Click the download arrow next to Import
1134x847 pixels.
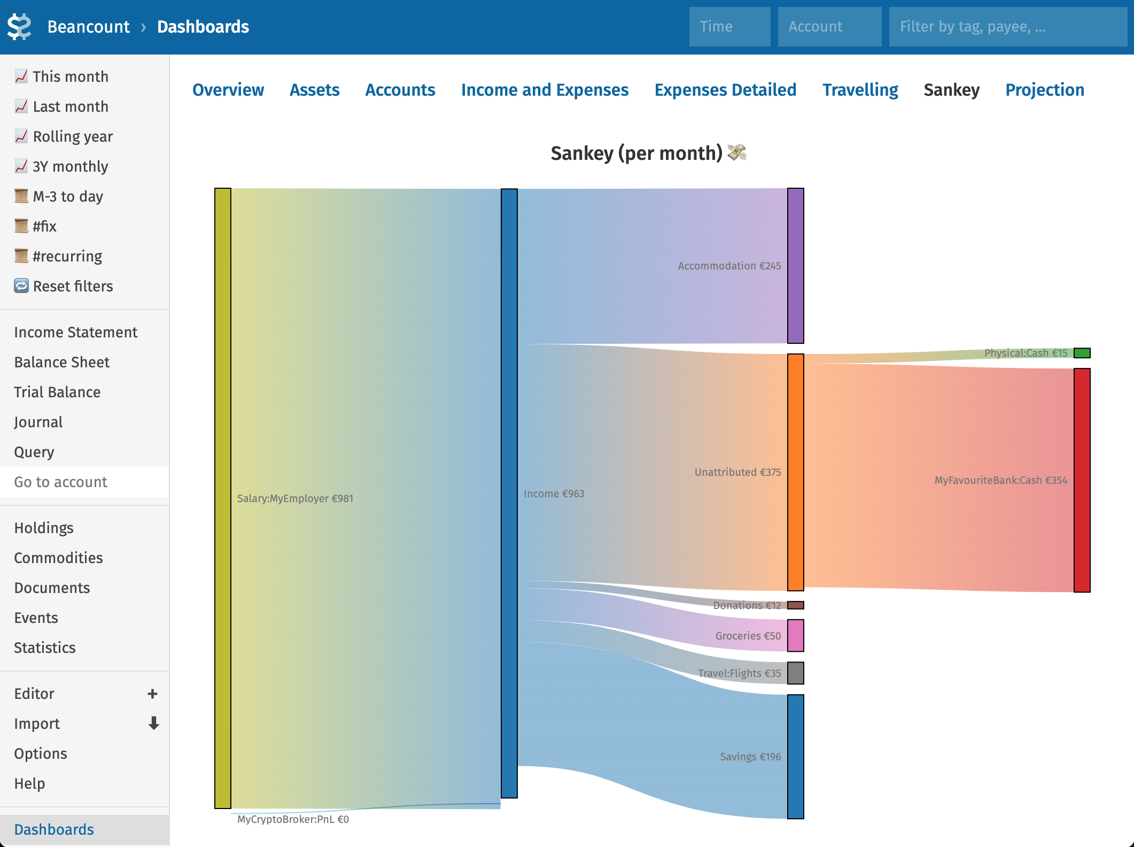[x=153, y=723]
